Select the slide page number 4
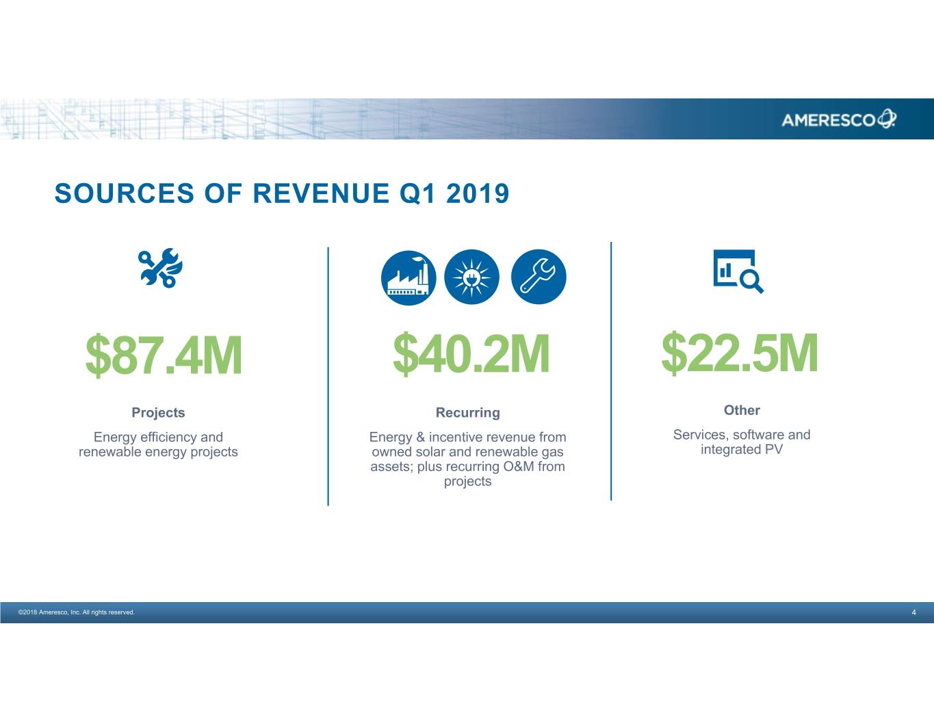Viewport: 934px width, 721px height. coord(913,612)
